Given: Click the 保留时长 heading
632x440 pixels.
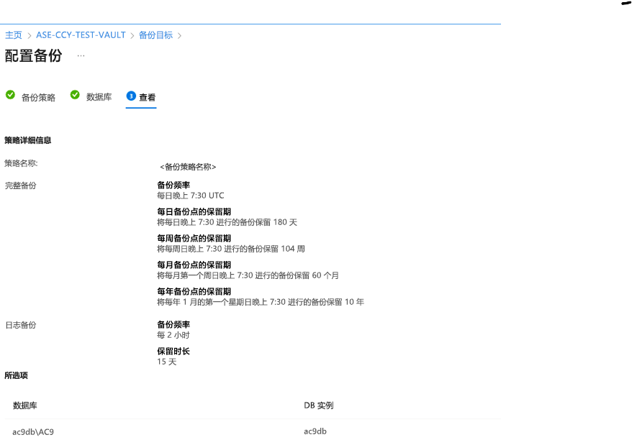Looking at the screenshot, I should pyautogui.click(x=173, y=351).
